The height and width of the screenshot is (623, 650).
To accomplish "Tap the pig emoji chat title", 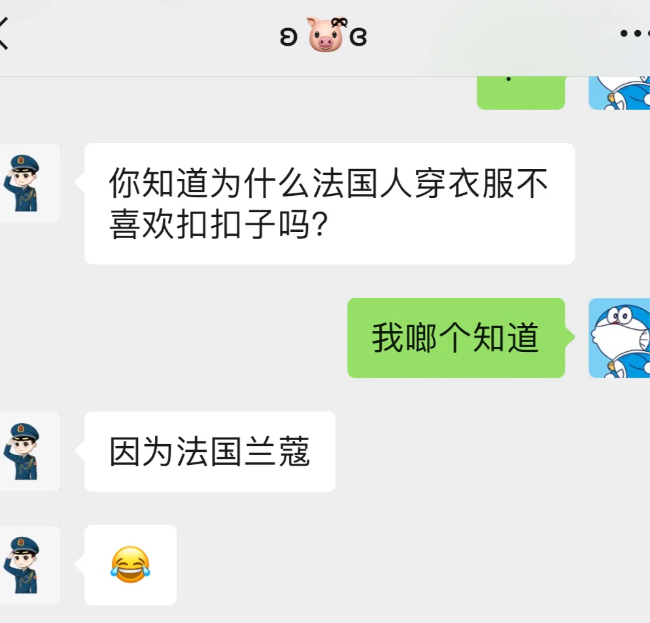I will (326, 35).
